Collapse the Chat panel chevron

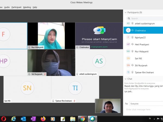(126, 79)
